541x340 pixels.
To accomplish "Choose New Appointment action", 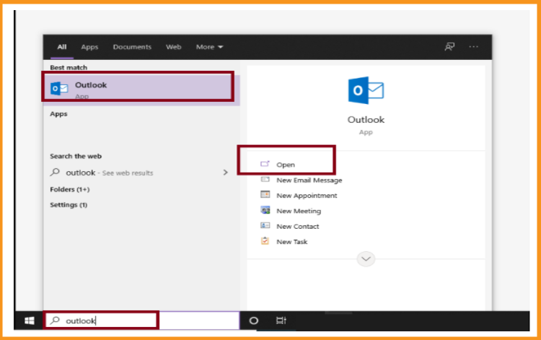I will (x=307, y=196).
